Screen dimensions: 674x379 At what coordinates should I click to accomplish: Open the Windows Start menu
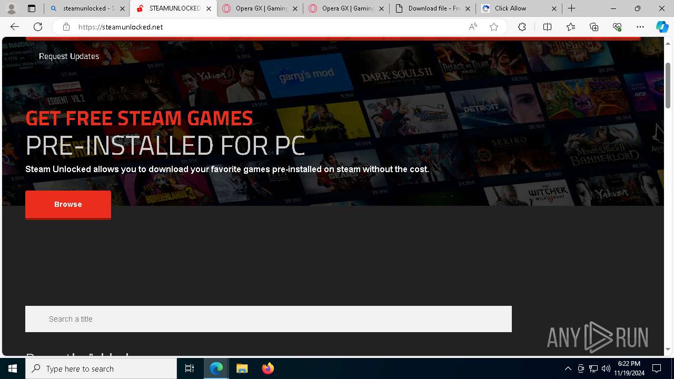(x=13, y=368)
